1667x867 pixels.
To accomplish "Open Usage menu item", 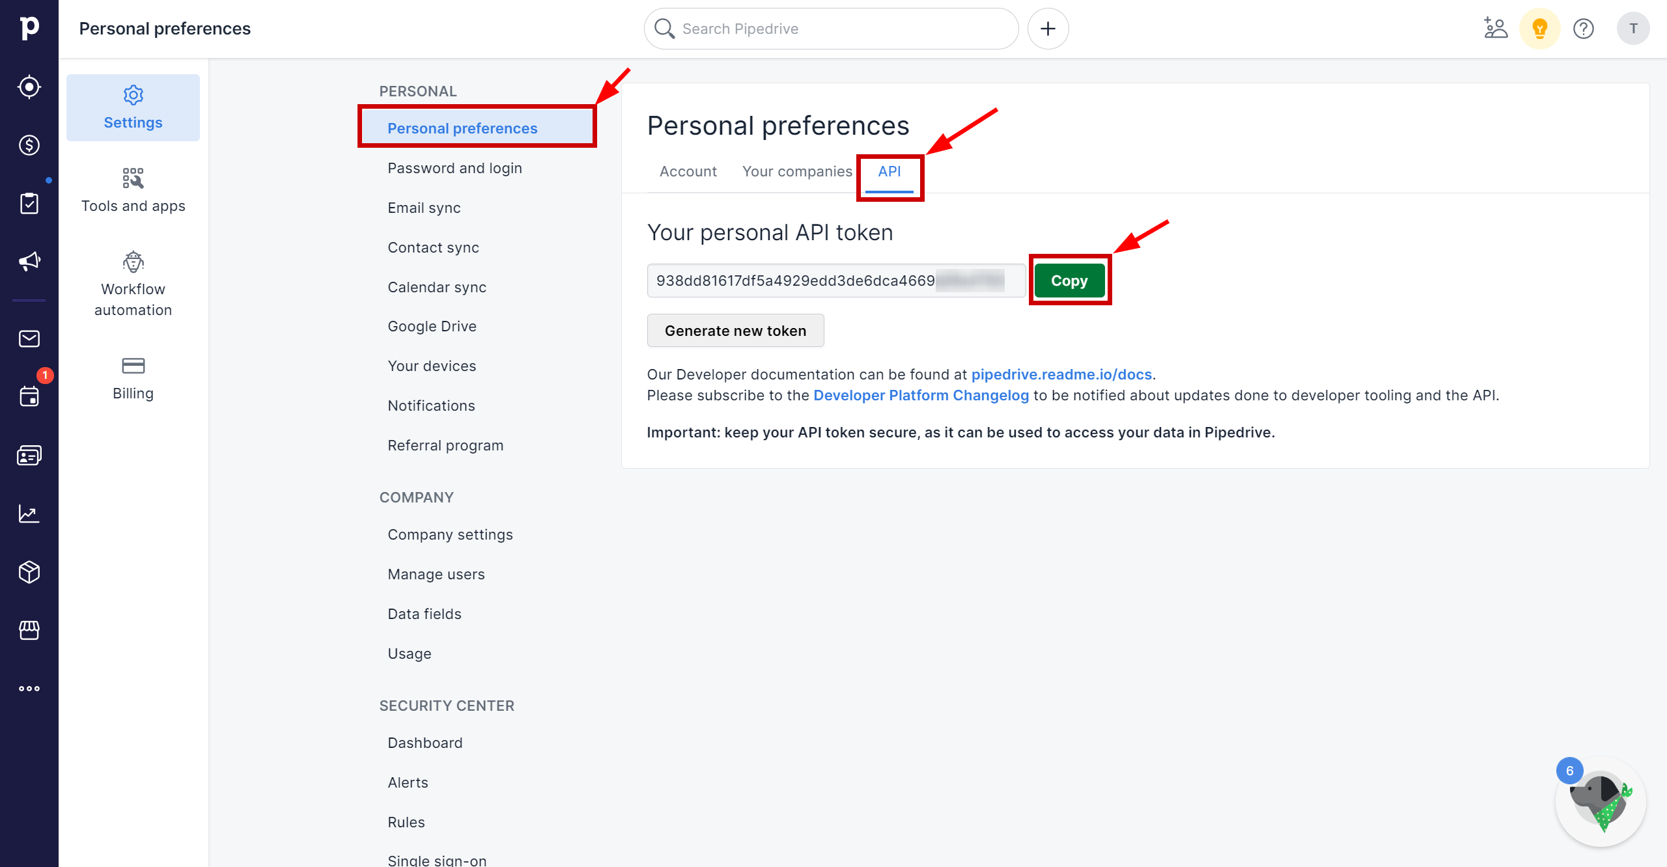I will (410, 654).
